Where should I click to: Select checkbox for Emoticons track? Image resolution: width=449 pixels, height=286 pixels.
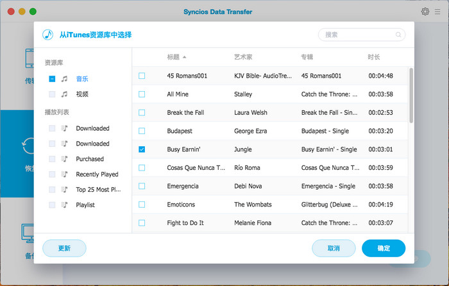[142, 205]
